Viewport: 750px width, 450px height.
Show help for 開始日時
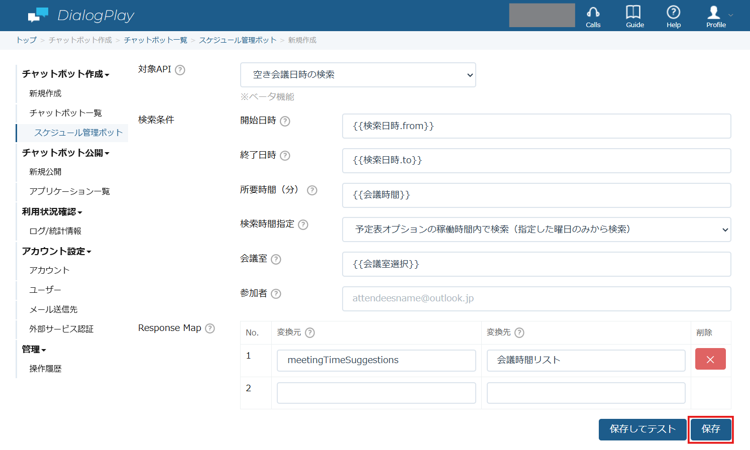click(x=285, y=121)
